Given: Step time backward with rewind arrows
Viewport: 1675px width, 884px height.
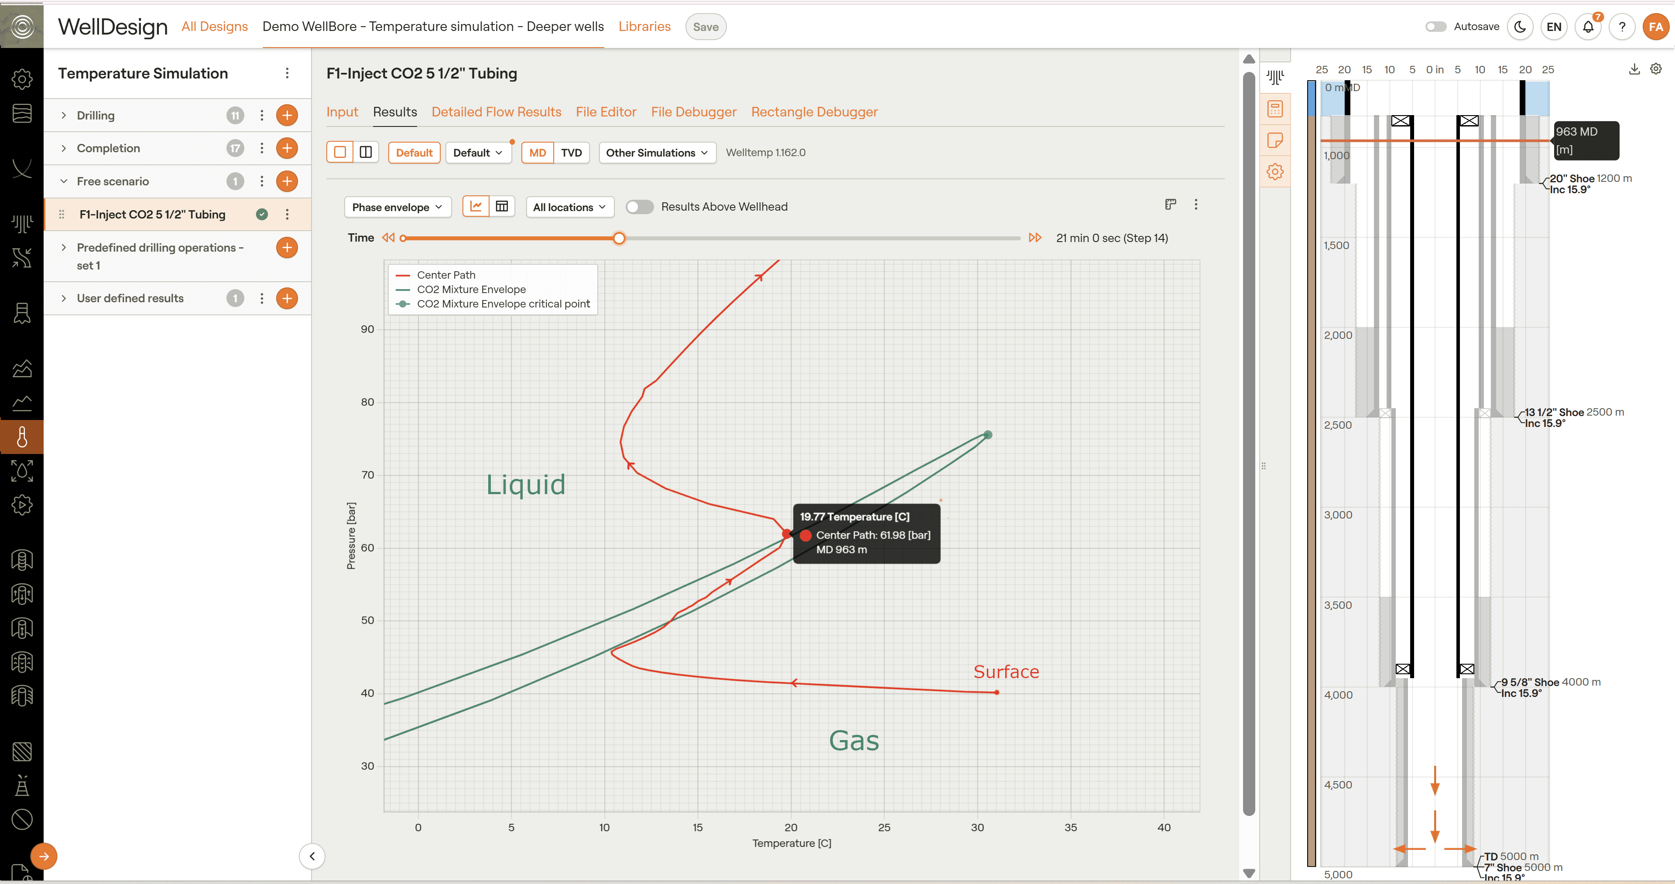Looking at the screenshot, I should (388, 238).
